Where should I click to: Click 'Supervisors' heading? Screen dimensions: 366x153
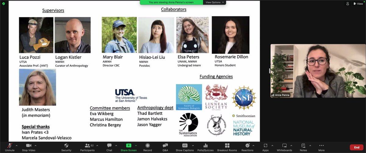click(53, 10)
